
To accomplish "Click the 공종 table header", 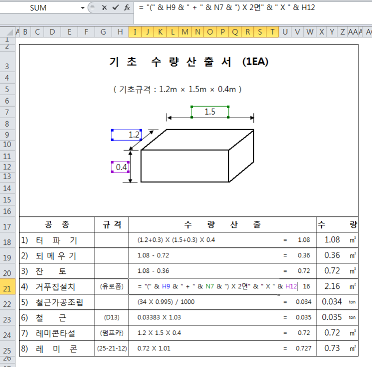I will coord(57,224).
